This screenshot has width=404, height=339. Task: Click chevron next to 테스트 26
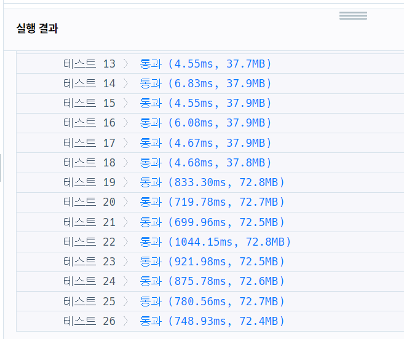coord(125,321)
